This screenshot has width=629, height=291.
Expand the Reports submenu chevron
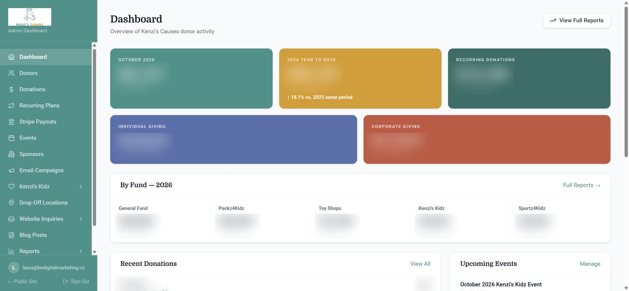coord(81,251)
